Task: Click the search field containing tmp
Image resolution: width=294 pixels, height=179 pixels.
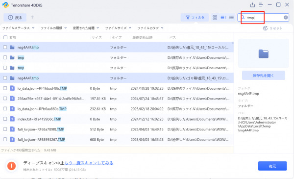Action: (x=264, y=18)
